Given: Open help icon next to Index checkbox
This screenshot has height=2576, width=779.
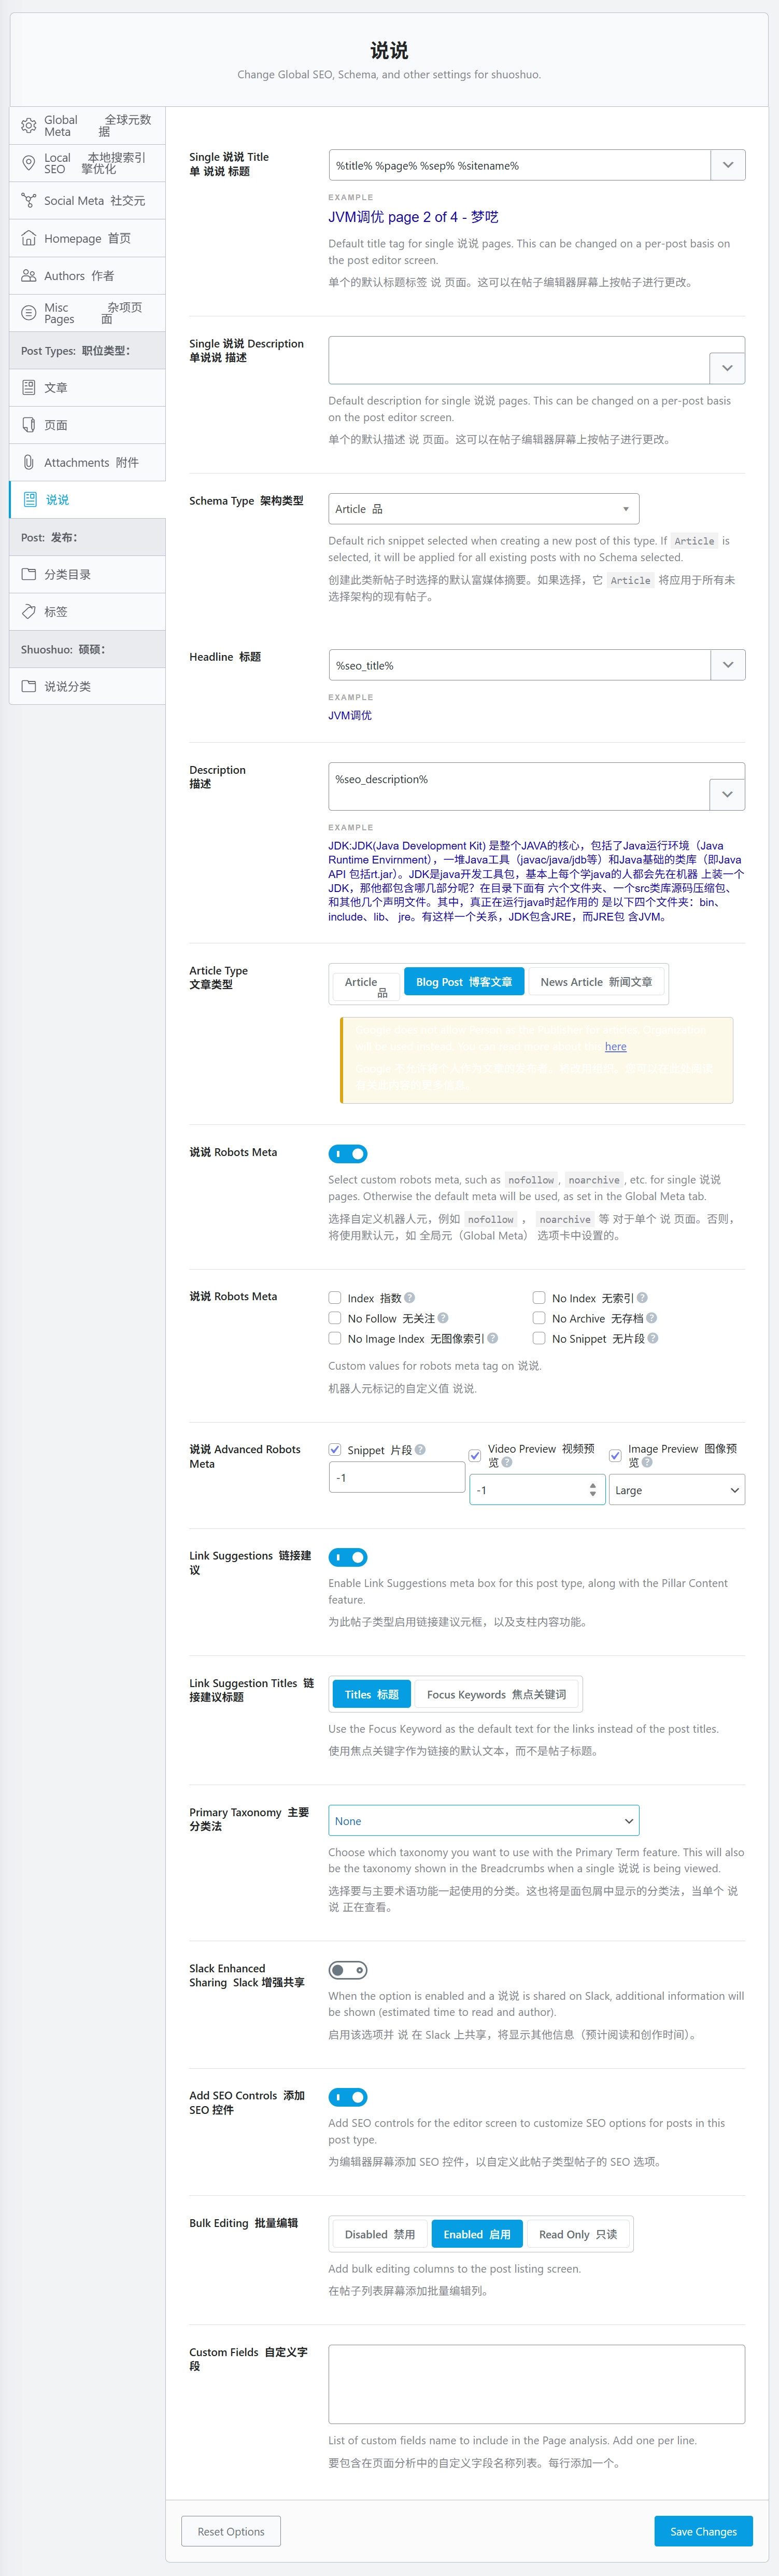Looking at the screenshot, I should click(410, 1298).
